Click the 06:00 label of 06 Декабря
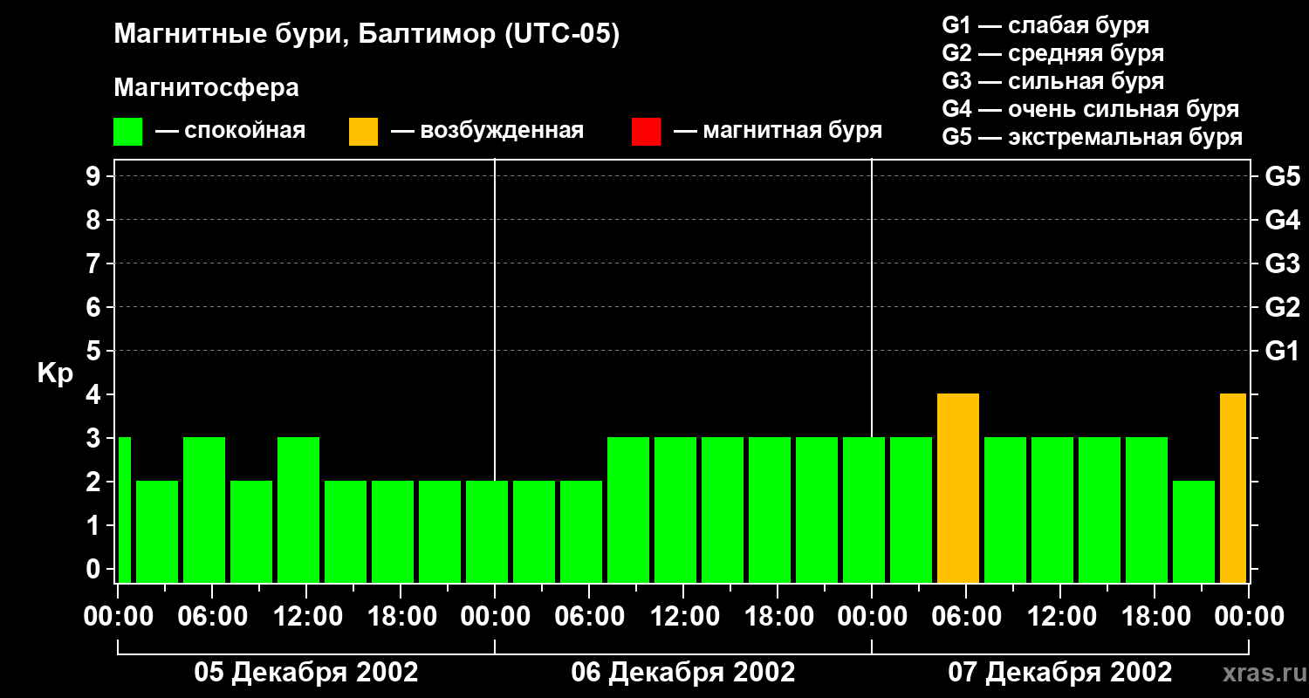 point(589,617)
